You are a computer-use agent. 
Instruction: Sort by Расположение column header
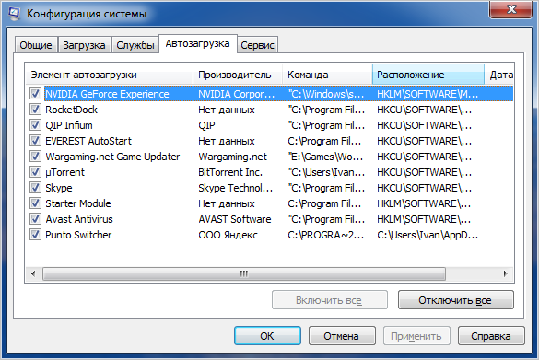coord(428,75)
